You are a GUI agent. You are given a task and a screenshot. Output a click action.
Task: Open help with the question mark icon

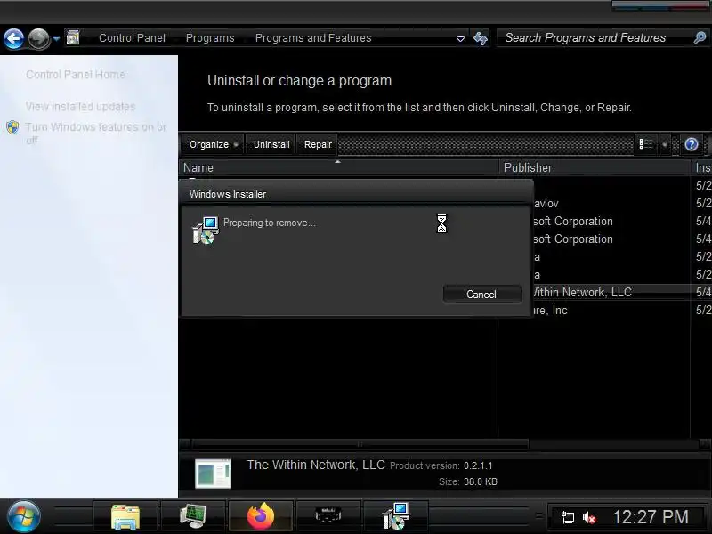pyautogui.click(x=692, y=144)
